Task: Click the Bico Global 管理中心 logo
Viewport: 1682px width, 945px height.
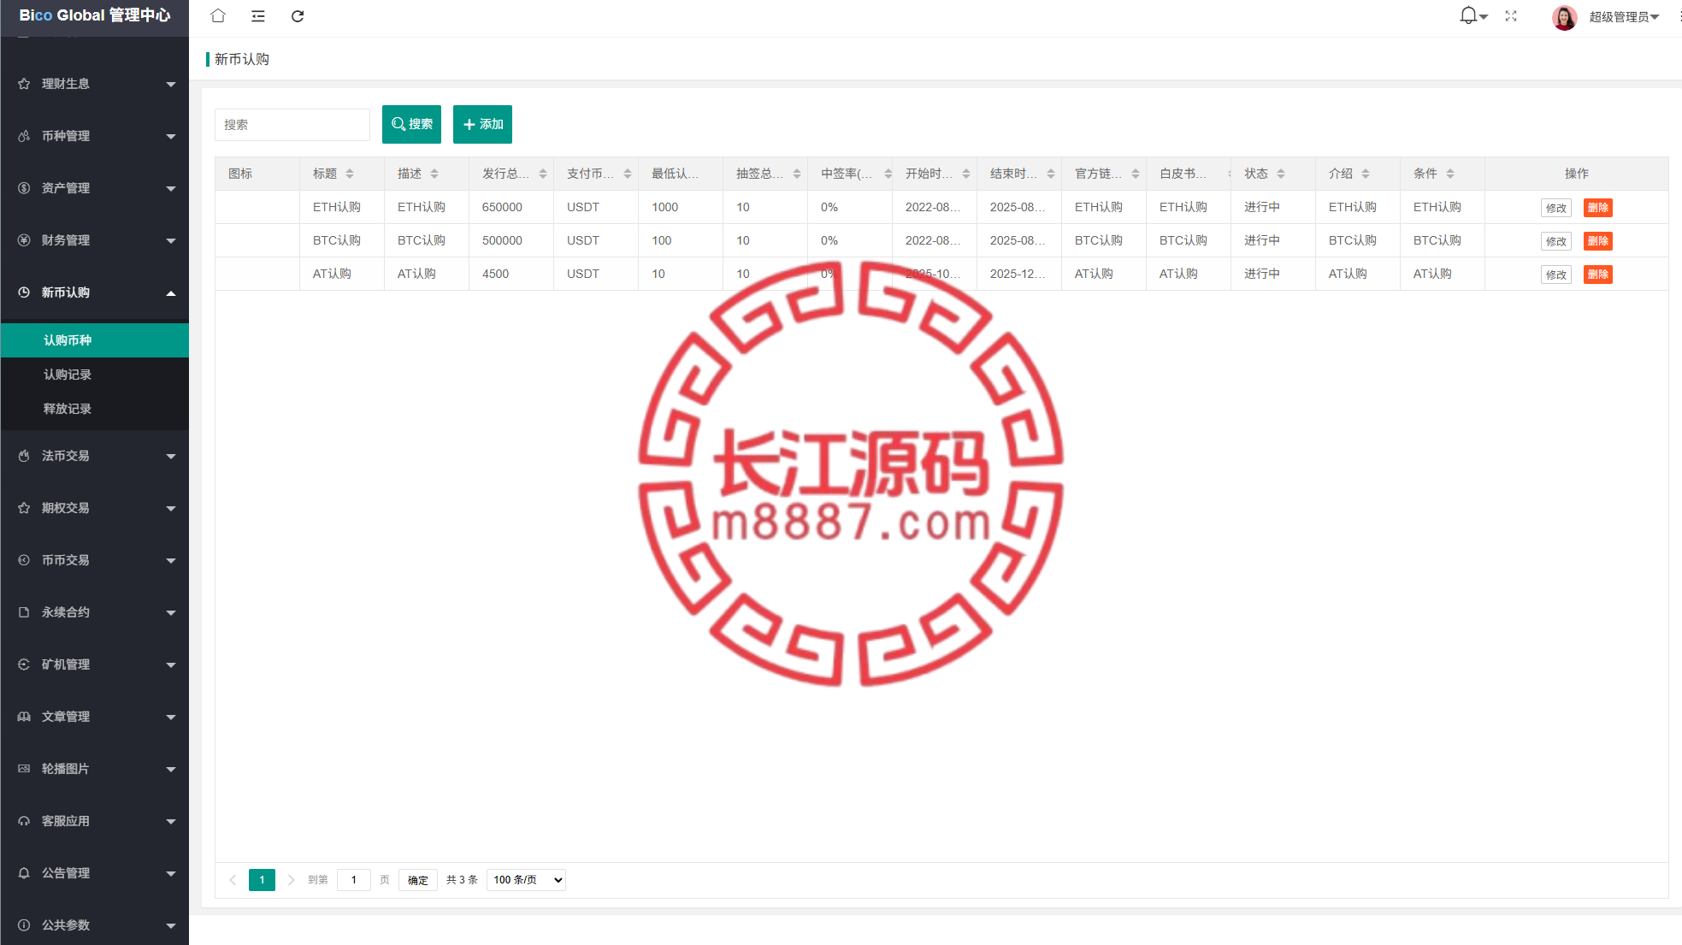Action: (x=95, y=15)
